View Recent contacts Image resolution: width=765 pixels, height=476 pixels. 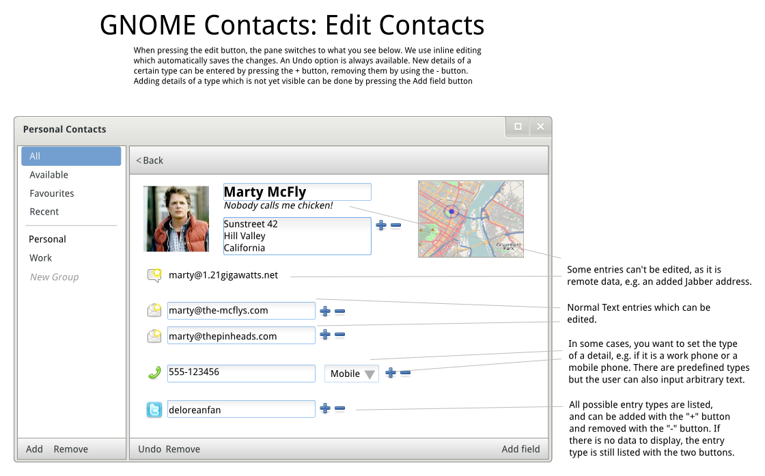coord(44,212)
